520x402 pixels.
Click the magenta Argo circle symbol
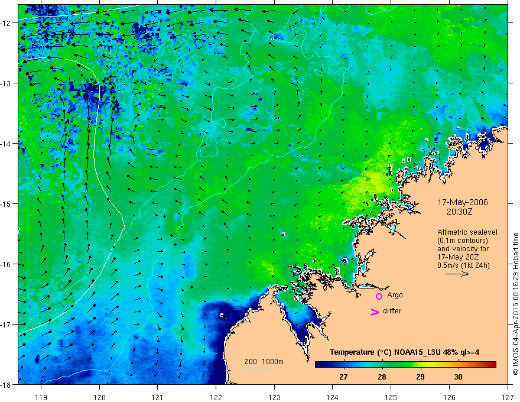pos(379,296)
